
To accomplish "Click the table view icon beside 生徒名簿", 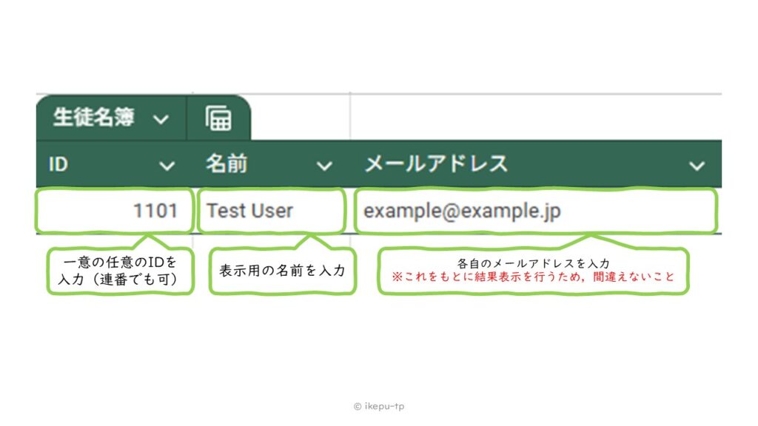I will (218, 118).
